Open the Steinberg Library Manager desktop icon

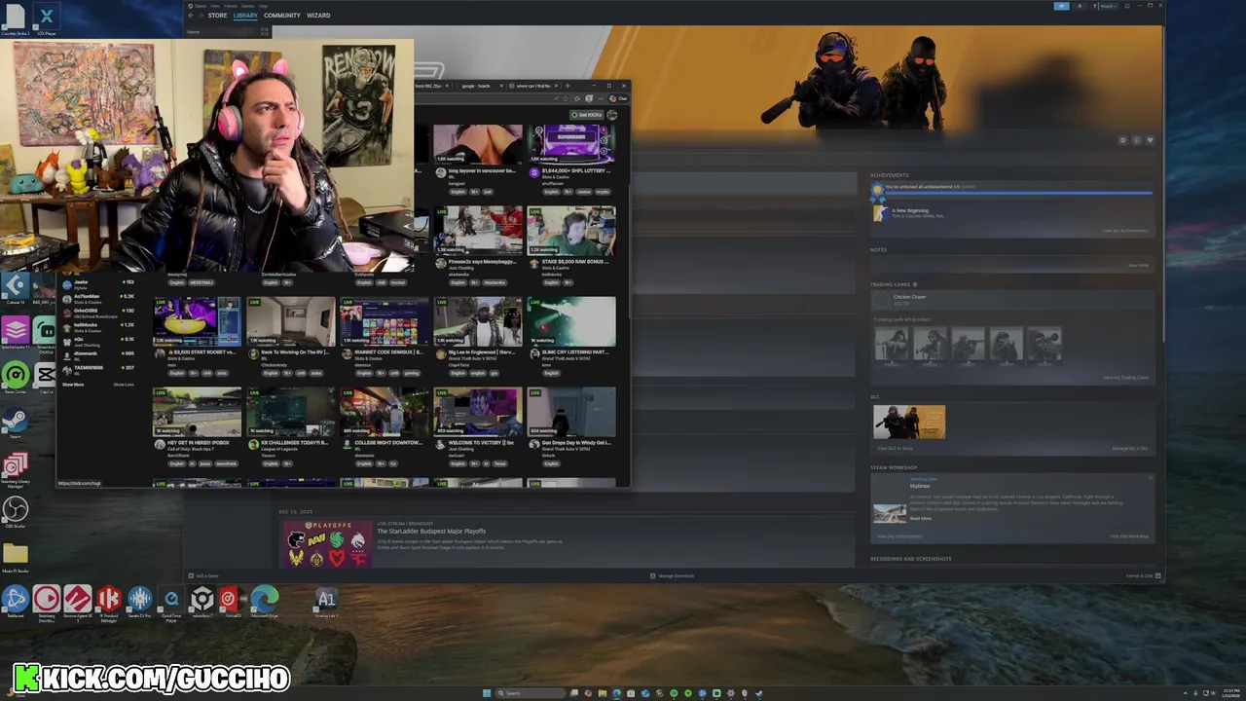pyautogui.click(x=15, y=468)
